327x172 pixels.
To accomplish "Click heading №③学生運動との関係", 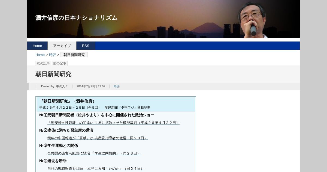I will pyautogui.click(x=59, y=146).
